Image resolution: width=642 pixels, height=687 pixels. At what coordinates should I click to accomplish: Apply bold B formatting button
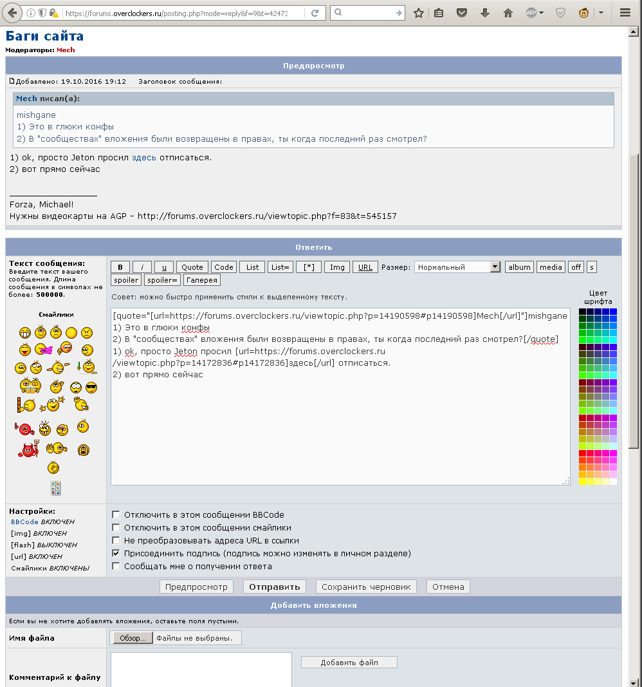click(120, 267)
